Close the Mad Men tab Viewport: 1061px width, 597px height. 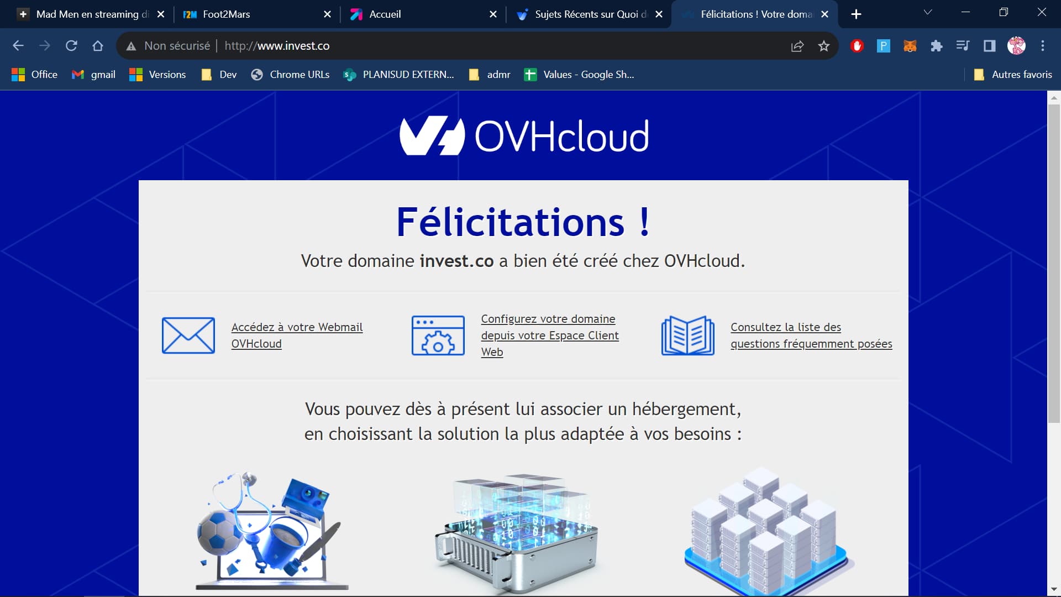(x=161, y=14)
